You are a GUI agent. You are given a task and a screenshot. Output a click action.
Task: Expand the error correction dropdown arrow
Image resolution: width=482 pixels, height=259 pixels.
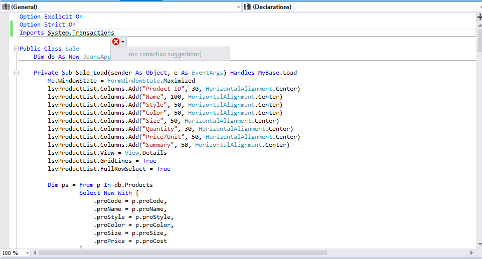123,42
